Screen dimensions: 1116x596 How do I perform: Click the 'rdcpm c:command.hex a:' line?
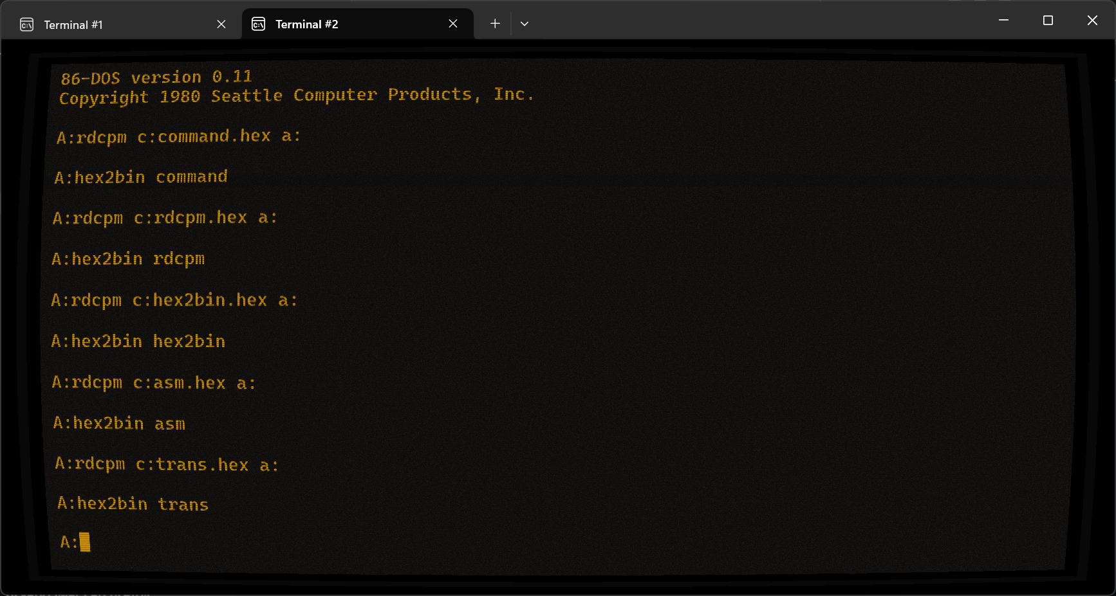click(x=178, y=136)
